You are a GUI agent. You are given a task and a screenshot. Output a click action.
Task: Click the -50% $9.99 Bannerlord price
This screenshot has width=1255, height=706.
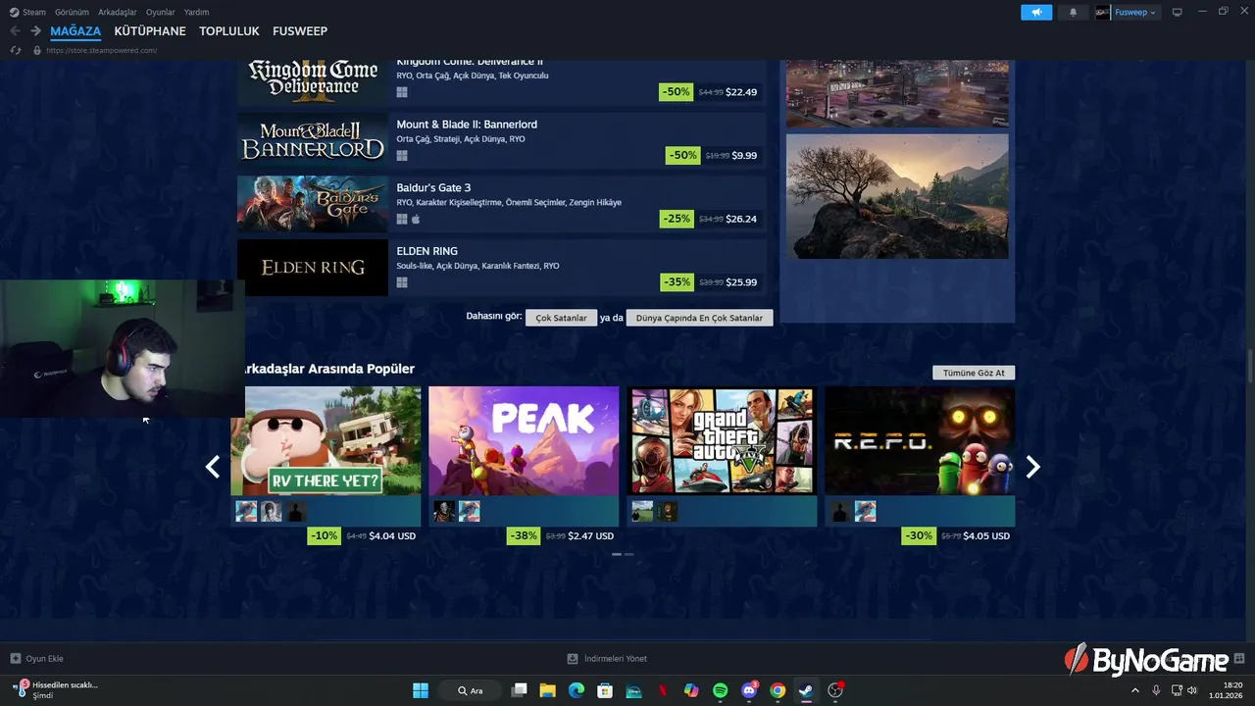click(x=713, y=155)
